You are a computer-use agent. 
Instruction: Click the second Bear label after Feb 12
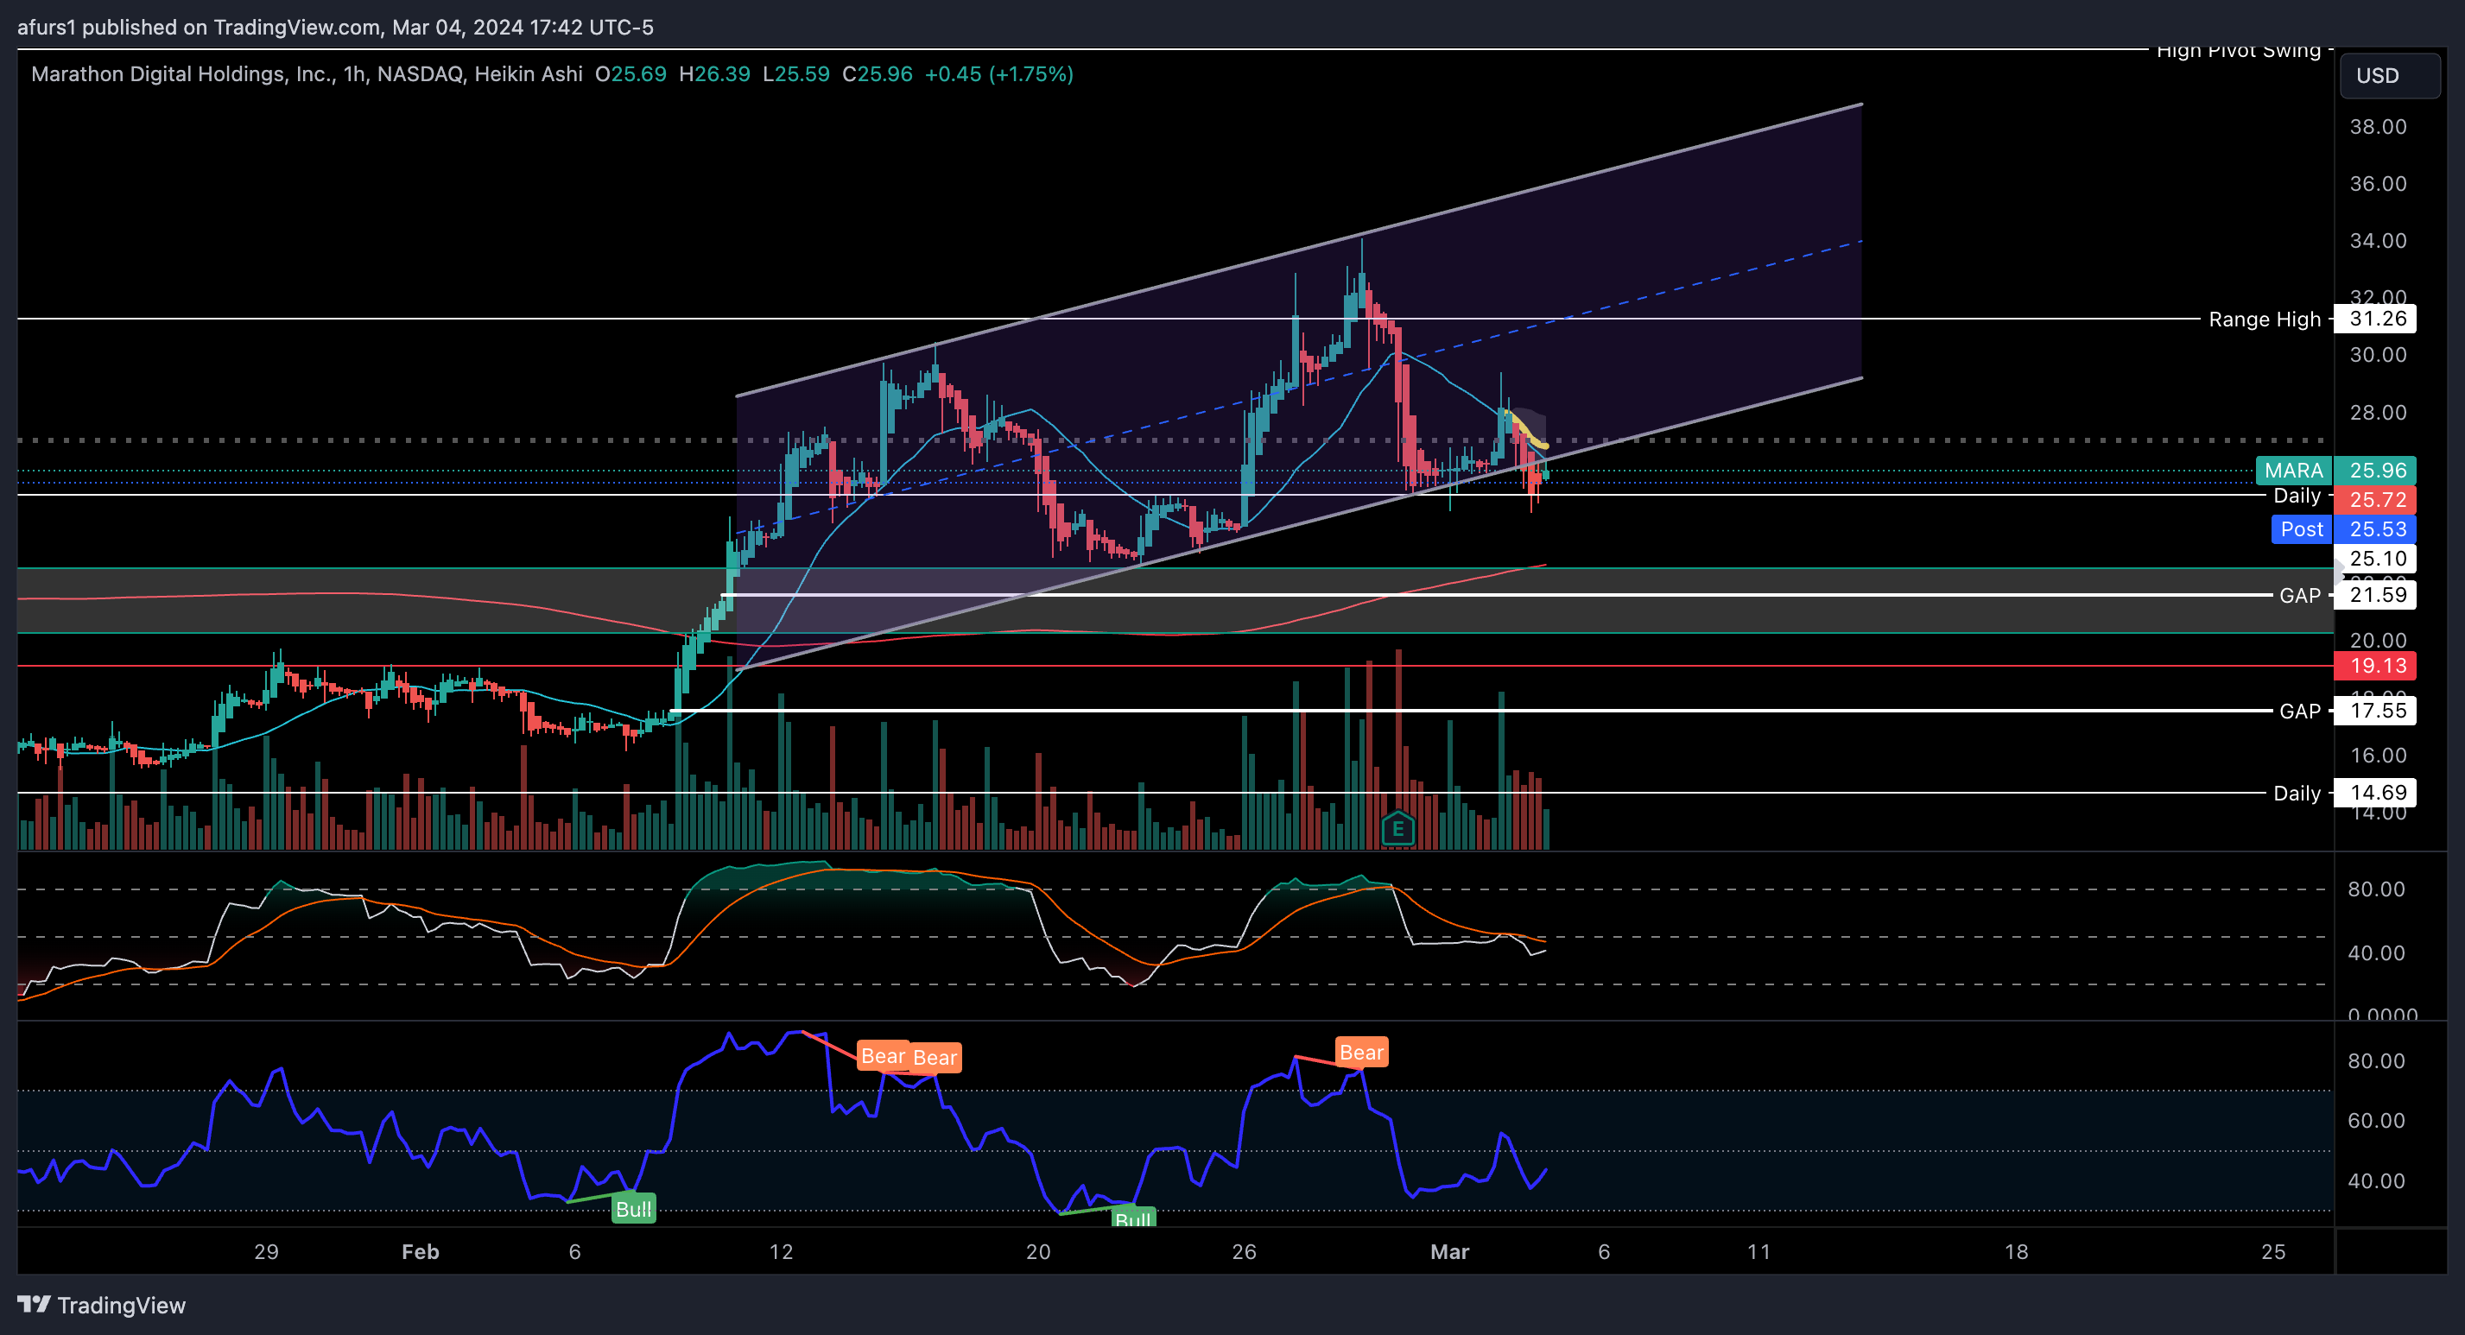click(x=935, y=1058)
